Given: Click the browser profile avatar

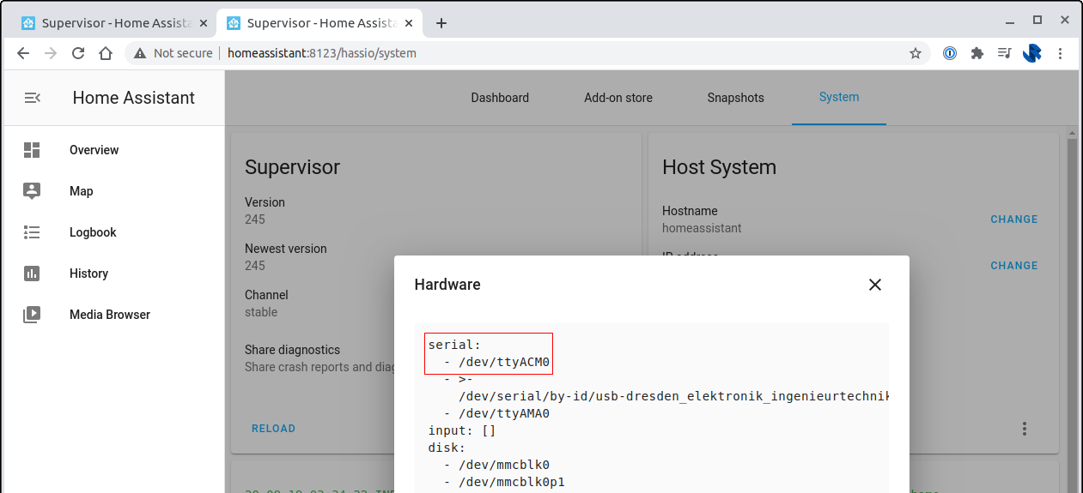Looking at the screenshot, I should click(x=1031, y=53).
